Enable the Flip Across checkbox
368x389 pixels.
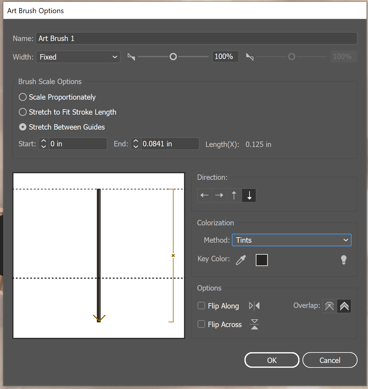tap(201, 324)
